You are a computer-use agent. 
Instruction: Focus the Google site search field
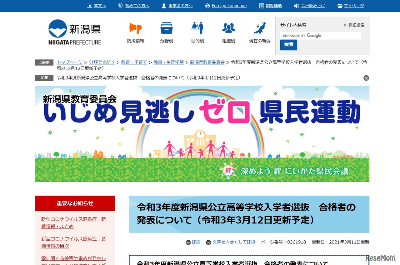(x=321, y=36)
